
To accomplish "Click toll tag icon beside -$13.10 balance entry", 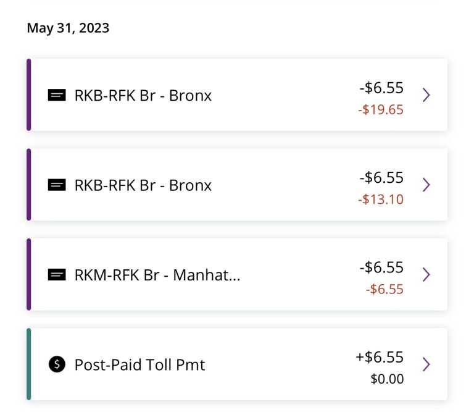I will [x=57, y=185].
